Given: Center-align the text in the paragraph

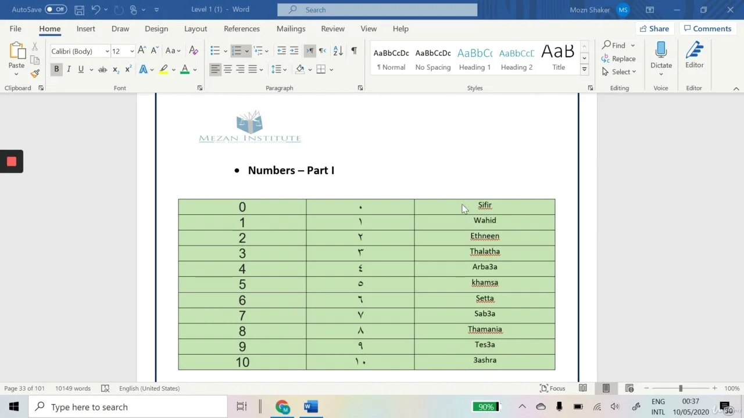Looking at the screenshot, I should click(x=228, y=70).
